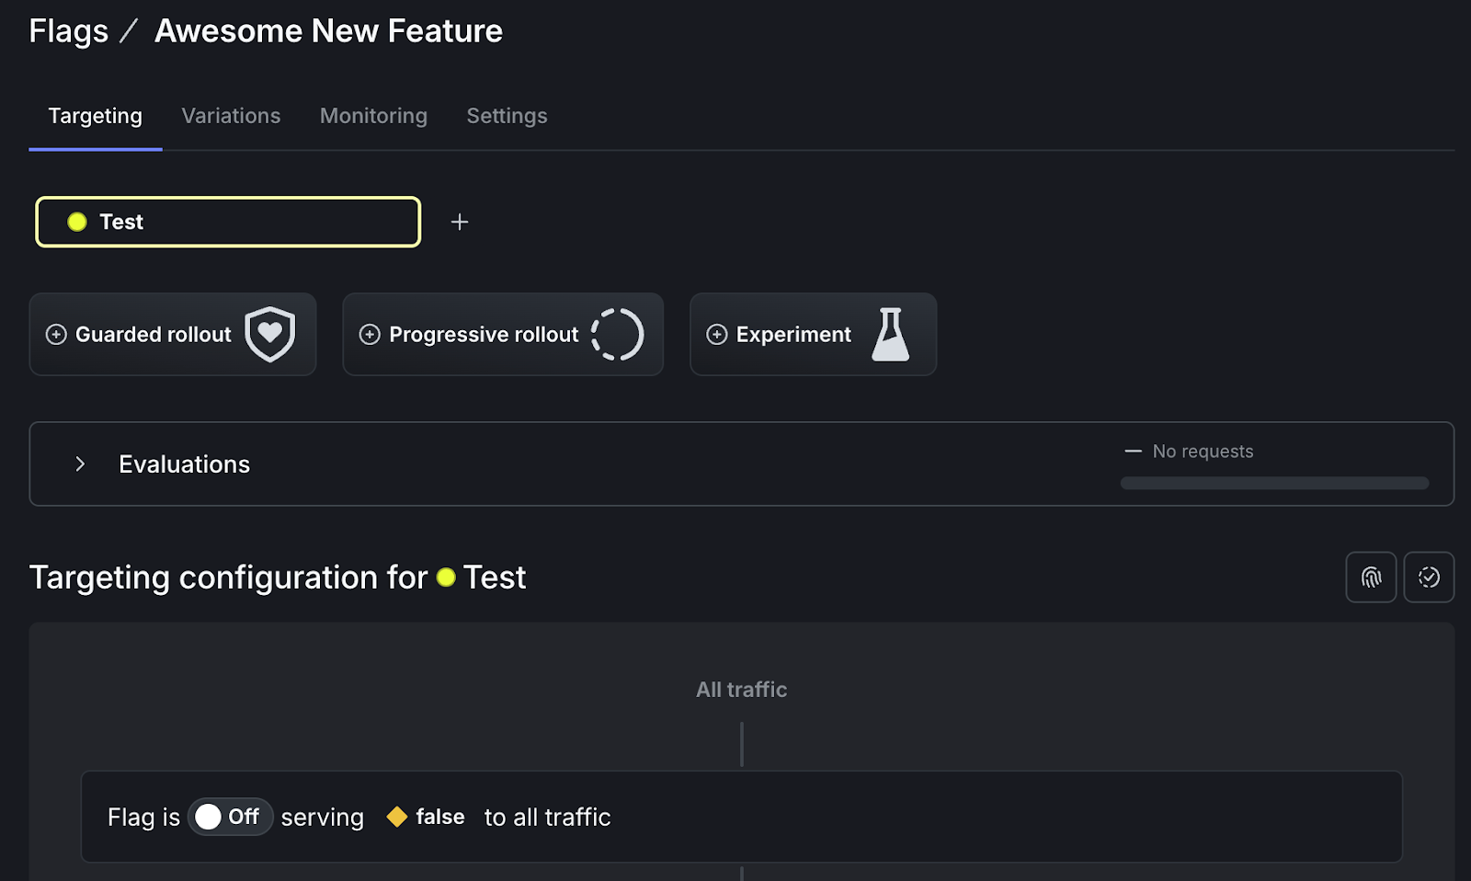Select the Guarded rollout shield icon
Screen dimensions: 1471x881
click(269, 334)
